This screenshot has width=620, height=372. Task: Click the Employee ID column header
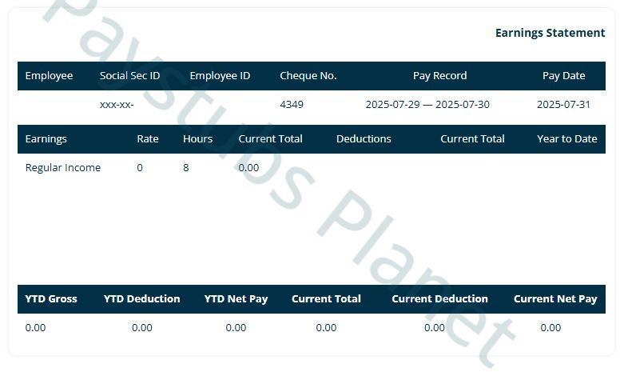[220, 75]
